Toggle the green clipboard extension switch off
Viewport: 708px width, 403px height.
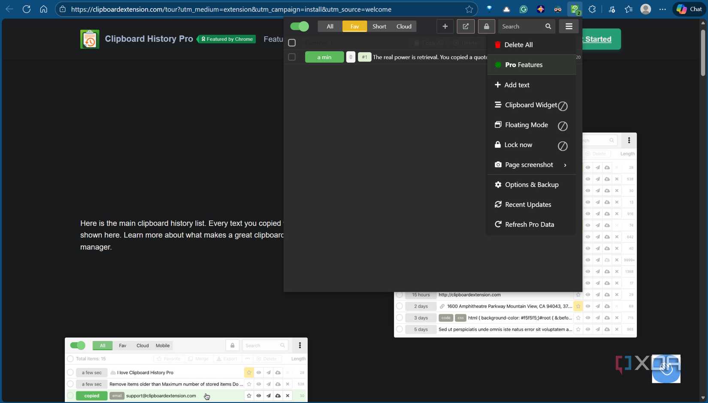click(x=299, y=26)
